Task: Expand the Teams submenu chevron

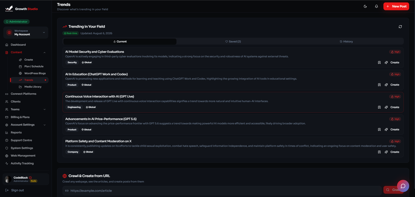Action: pyautogui.click(x=45, y=109)
